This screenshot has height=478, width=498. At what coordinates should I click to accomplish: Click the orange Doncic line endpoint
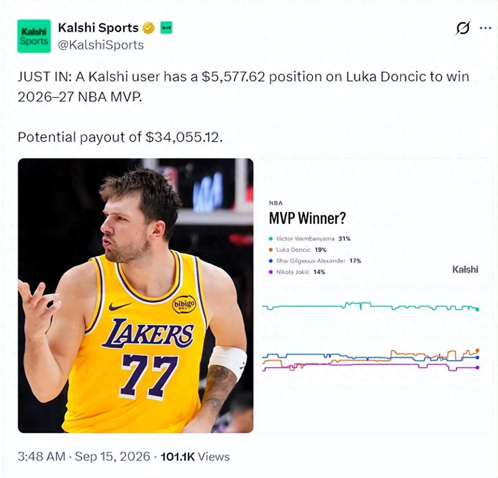click(x=477, y=351)
